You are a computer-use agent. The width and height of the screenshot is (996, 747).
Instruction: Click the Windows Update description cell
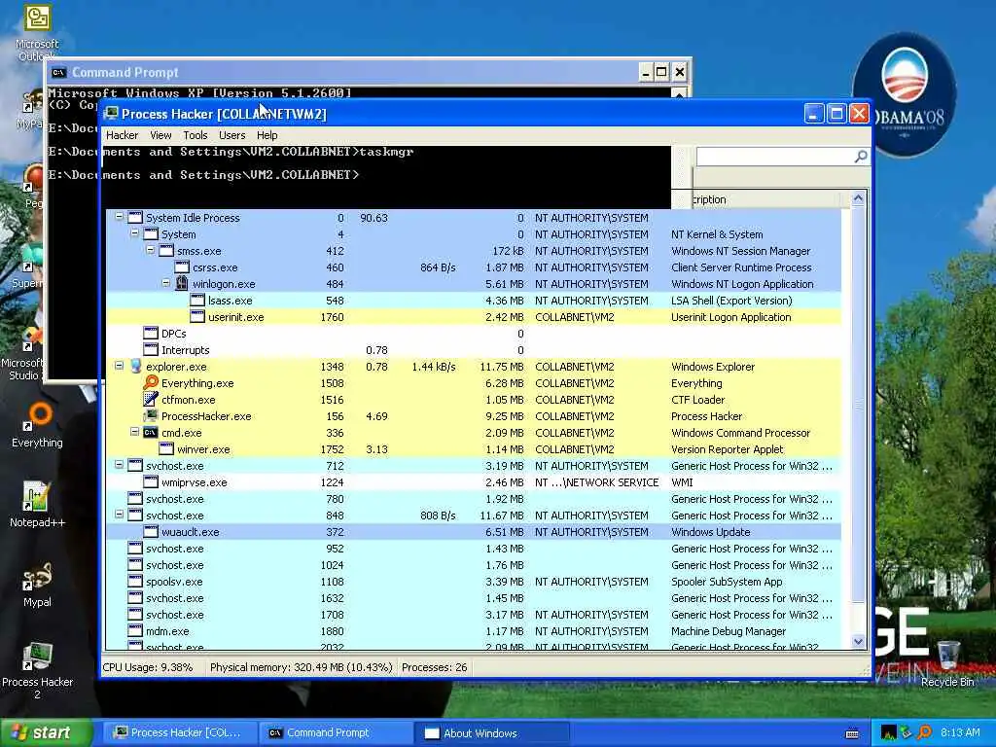pos(711,532)
